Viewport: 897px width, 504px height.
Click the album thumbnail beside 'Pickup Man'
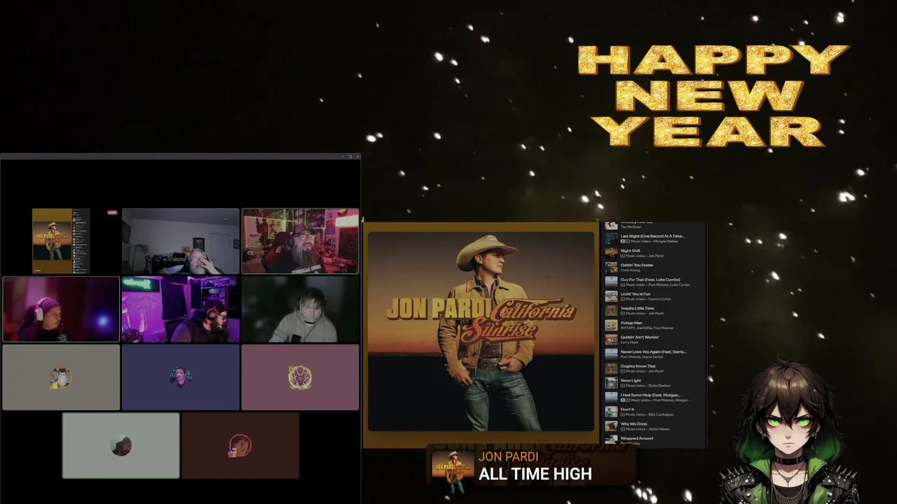pos(611,325)
